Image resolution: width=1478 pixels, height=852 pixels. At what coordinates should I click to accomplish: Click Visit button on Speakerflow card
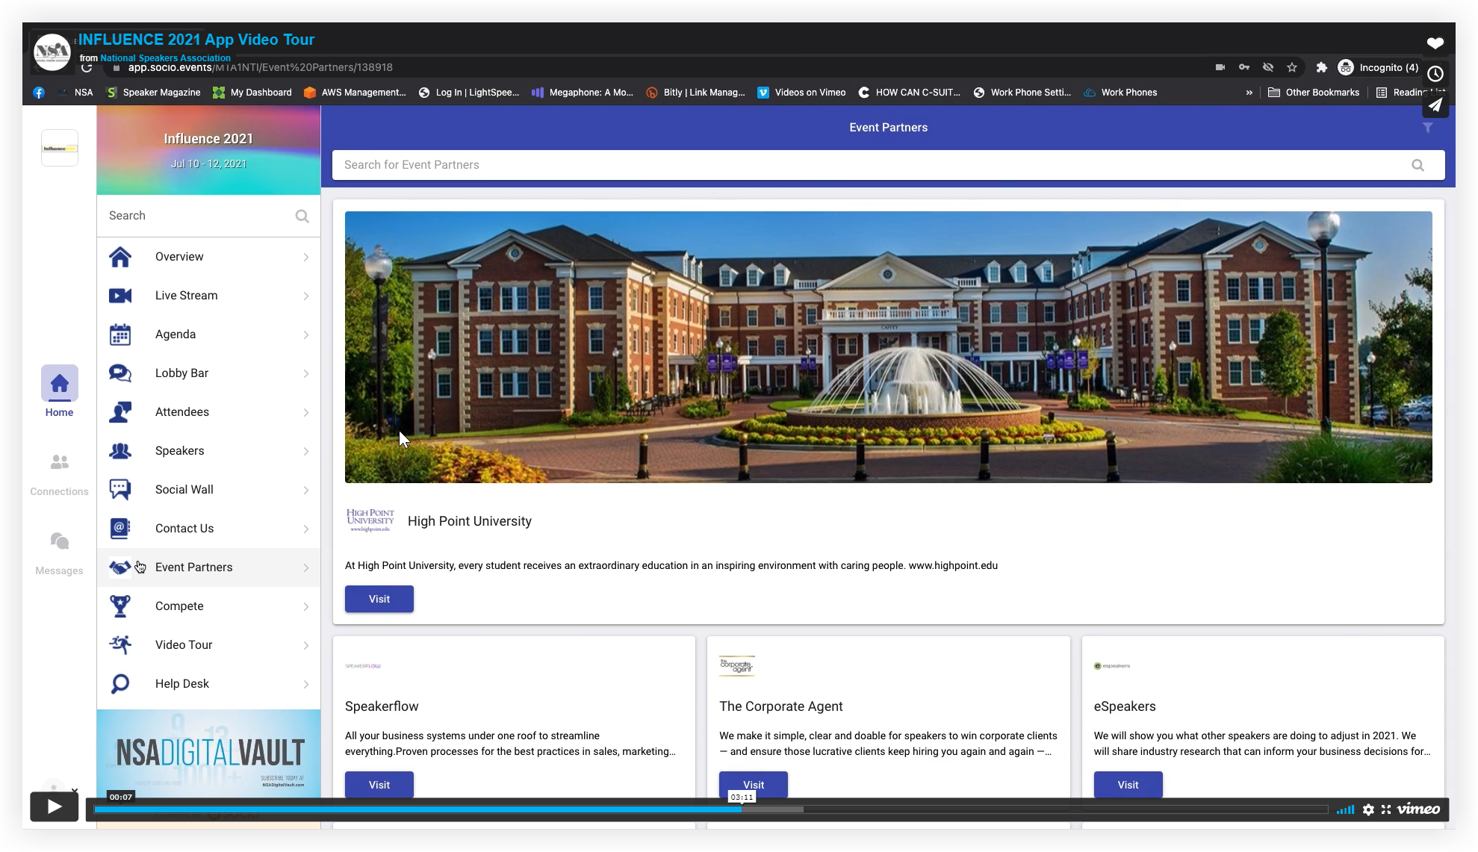click(379, 784)
